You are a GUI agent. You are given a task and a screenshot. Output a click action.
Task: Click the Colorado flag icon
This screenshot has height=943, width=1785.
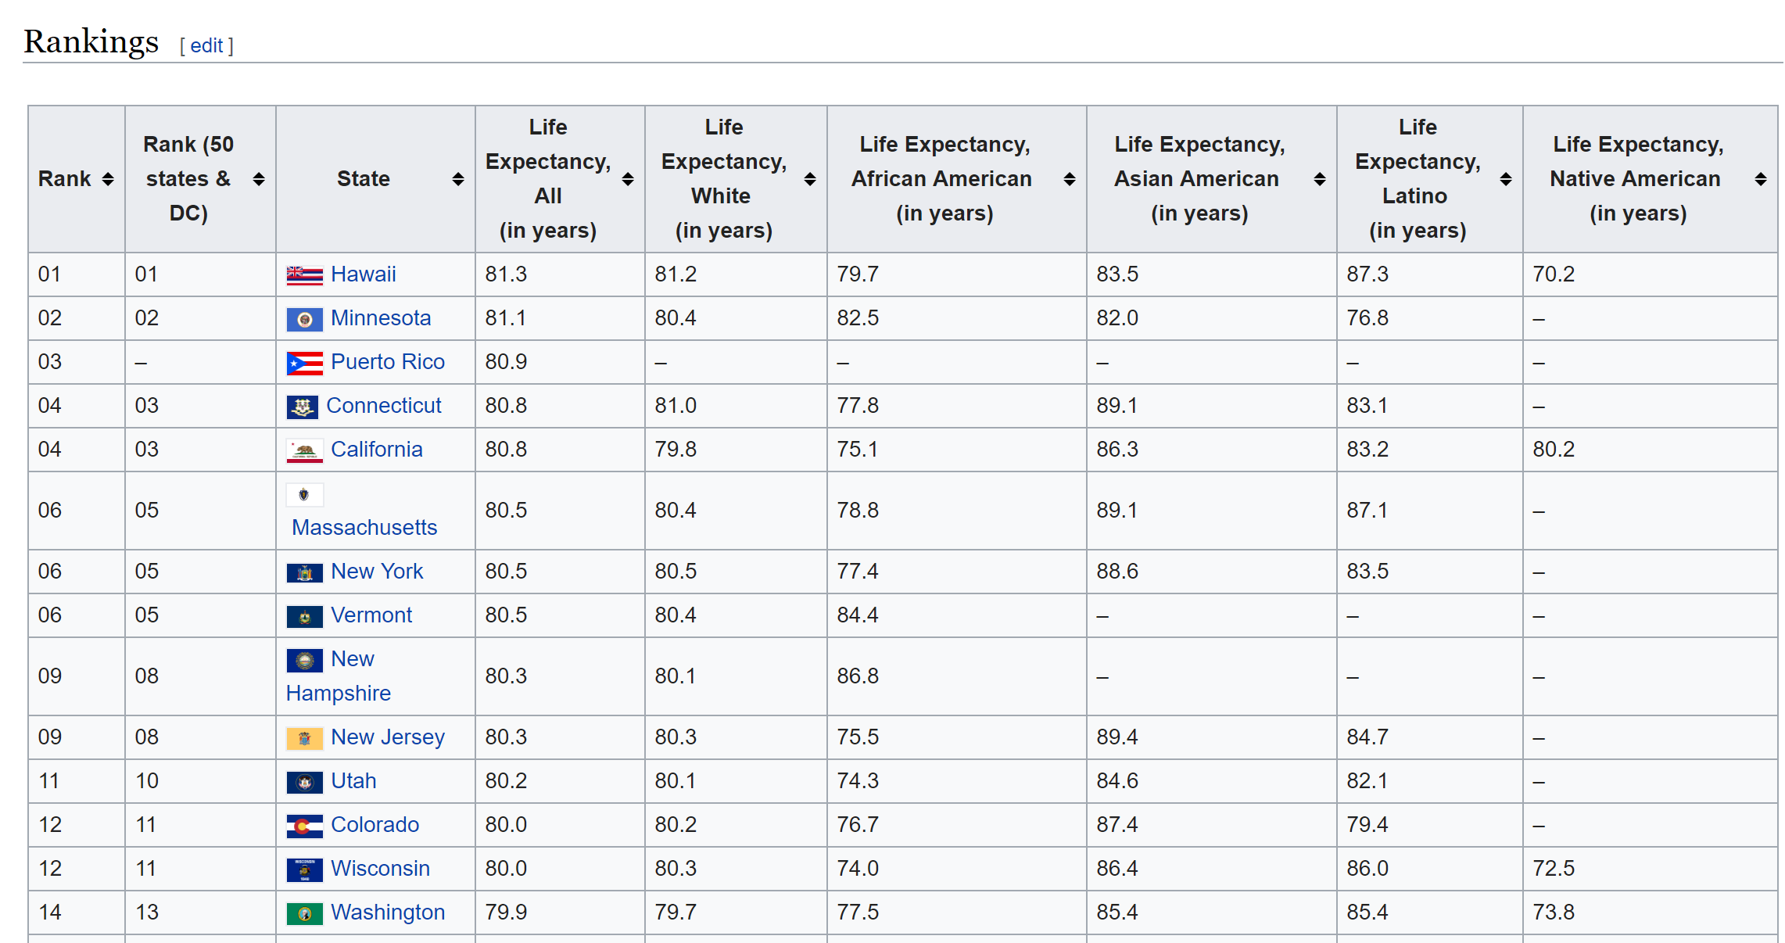click(304, 826)
